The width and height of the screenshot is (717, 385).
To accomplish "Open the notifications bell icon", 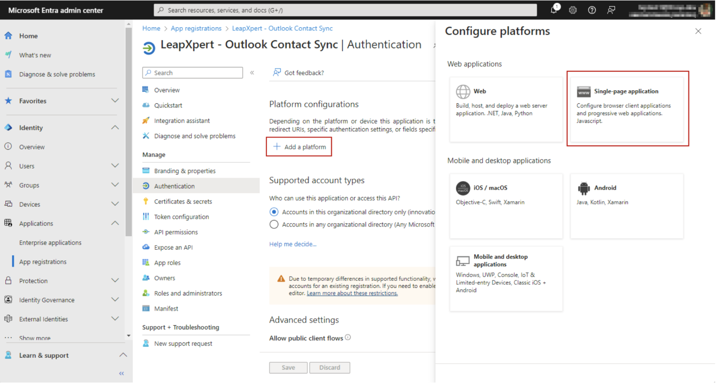I will click(x=554, y=10).
